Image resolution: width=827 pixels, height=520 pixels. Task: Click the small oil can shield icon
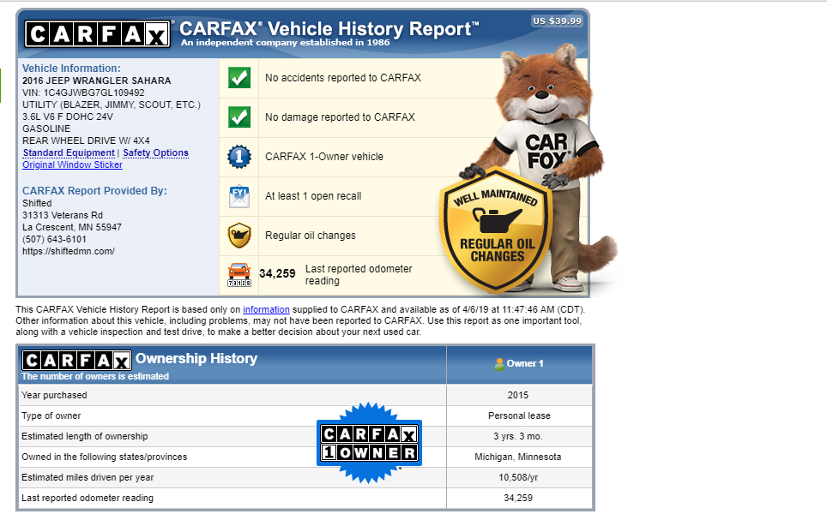239,236
